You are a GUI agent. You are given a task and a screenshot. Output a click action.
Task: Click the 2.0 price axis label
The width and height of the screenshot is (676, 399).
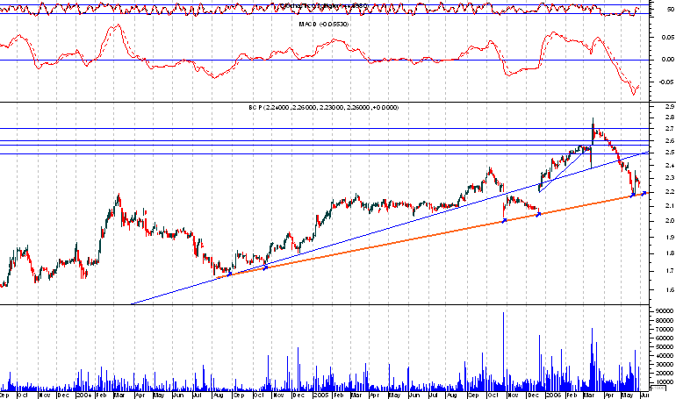coord(670,221)
